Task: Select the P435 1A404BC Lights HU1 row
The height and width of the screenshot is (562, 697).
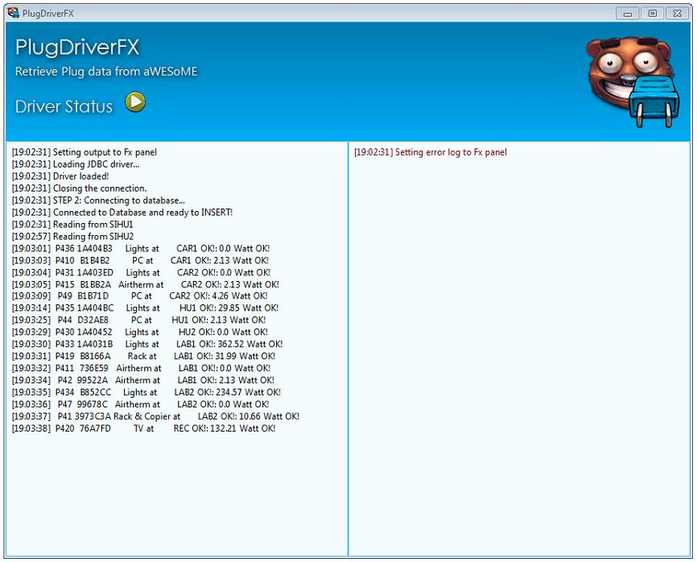Action: (x=145, y=308)
